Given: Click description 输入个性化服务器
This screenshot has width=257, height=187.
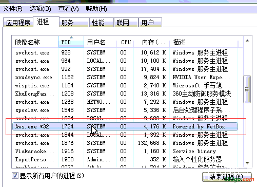Looking at the screenshot, I should [x=197, y=159].
